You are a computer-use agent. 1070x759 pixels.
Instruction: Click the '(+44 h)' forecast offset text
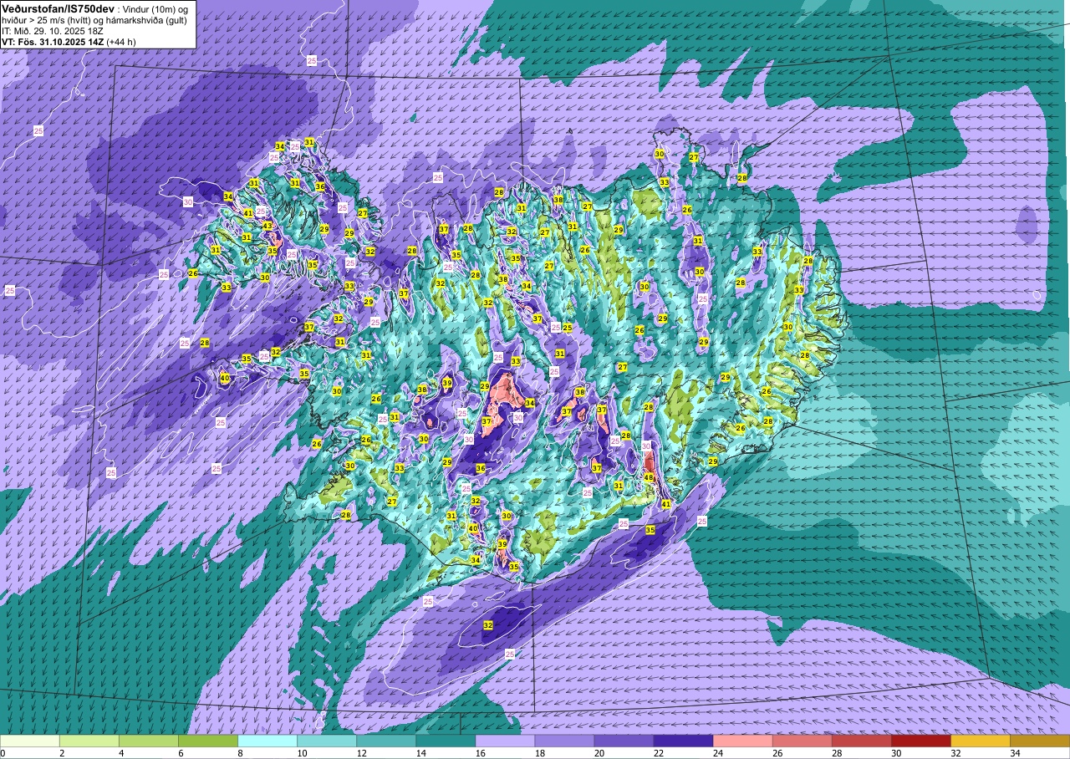[x=121, y=41]
